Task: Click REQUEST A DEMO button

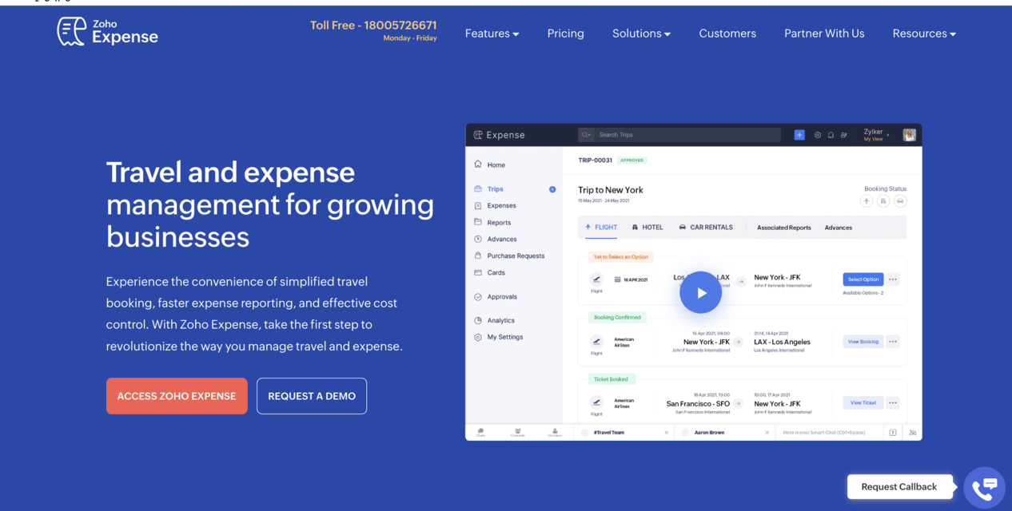Action: (x=312, y=395)
